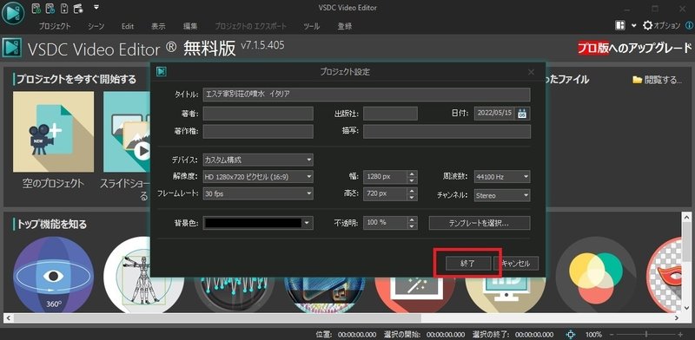This screenshot has width=695, height=340.
Task: Open the チャンネル dropdown Stereo
Action: (x=502, y=195)
